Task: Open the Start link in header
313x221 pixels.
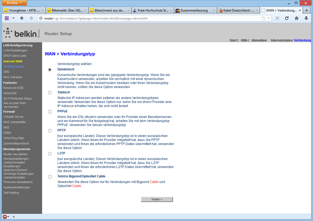Action: [x=233, y=40]
